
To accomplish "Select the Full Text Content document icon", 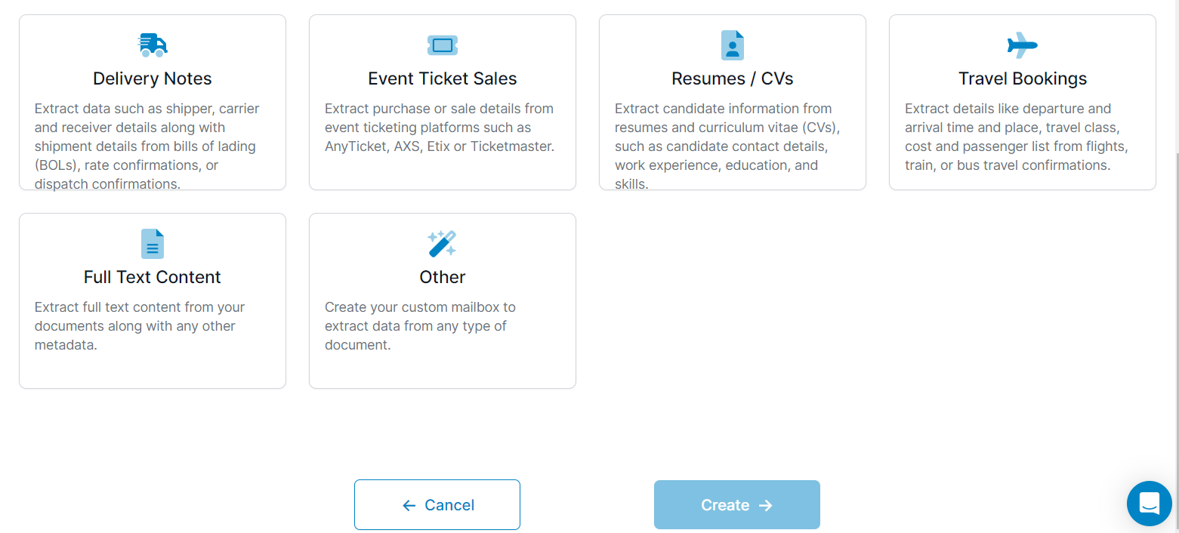I will (152, 243).
